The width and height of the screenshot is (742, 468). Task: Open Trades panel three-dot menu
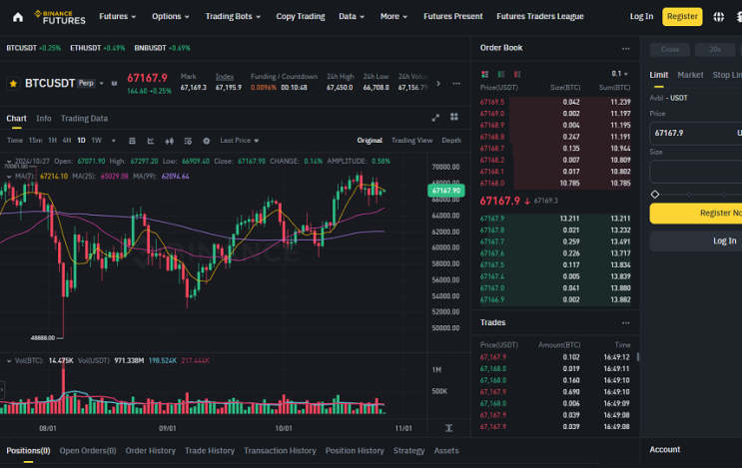(x=625, y=323)
